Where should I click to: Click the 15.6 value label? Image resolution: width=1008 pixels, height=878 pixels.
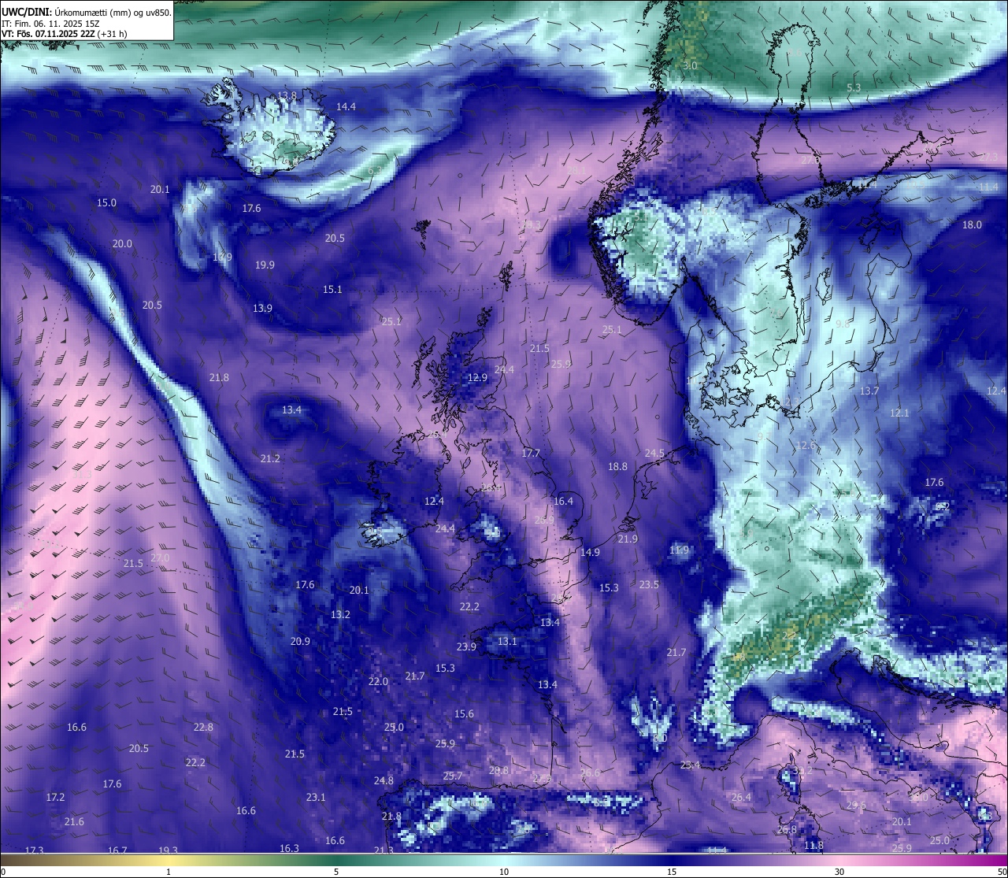(x=464, y=713)
